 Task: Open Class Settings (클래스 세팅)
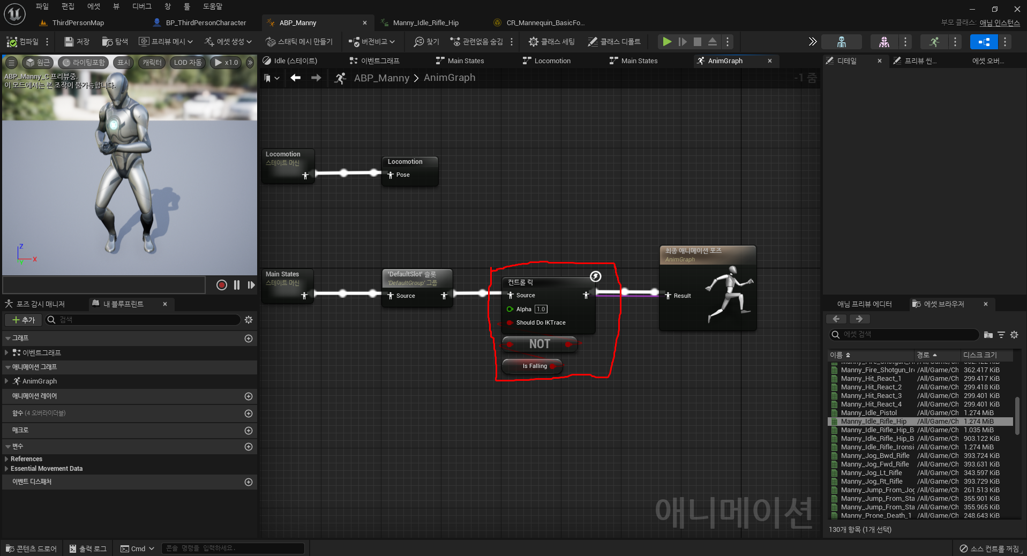[x=551, y=42]
